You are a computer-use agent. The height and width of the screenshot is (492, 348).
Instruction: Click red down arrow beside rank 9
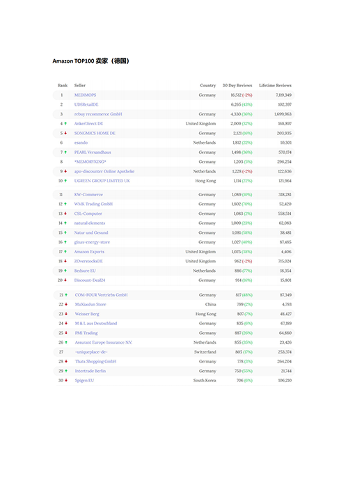pyautogui.click(x=65, y=171)
